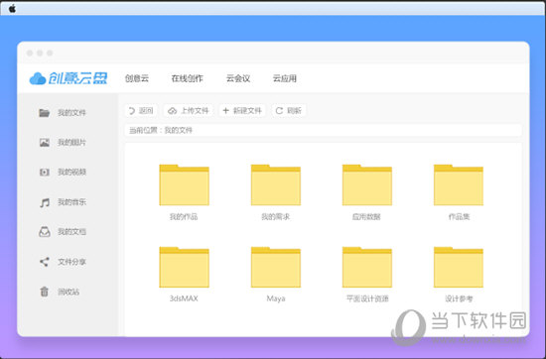546x359 pixels.
Task: Click the 设计参考 folder name
Action: [x=459, y=299]
